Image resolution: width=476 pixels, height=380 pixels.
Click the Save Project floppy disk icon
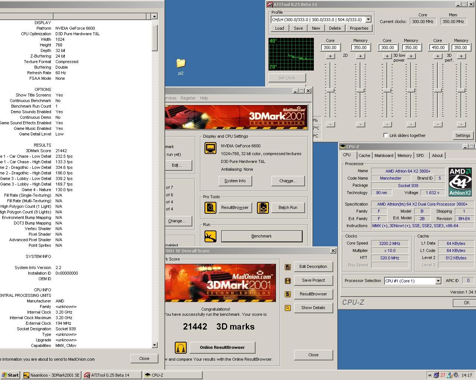(x=287, y=281)
